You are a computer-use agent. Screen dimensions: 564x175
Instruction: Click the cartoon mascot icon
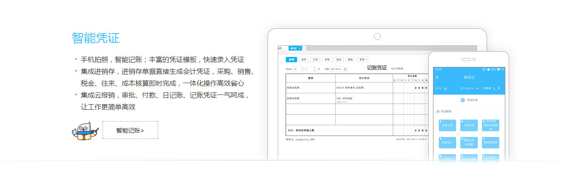click(85, 131)
